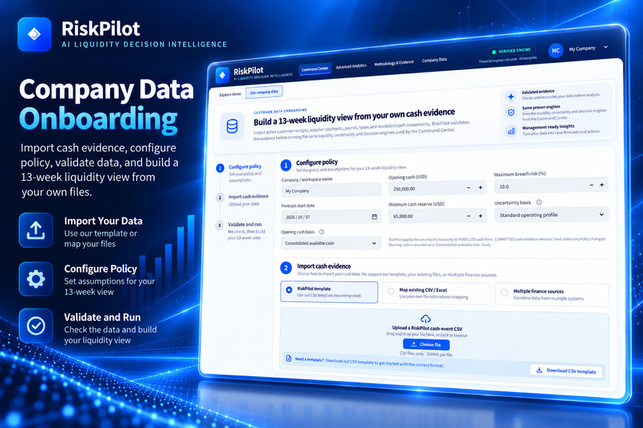Image resolution: width=643 pixels, height=428 pixels.
Task: Click the My Company account name
Action: pos(582,49)
